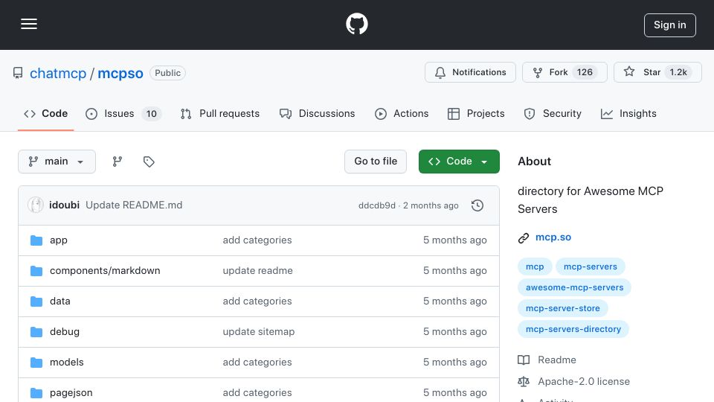Open the pagejson folder
Screen dimensions: 714x402
pyautogui.click(x=71, y=393)
